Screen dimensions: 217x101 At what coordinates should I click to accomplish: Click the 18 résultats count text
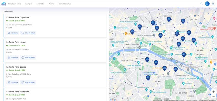coord(8,12)
